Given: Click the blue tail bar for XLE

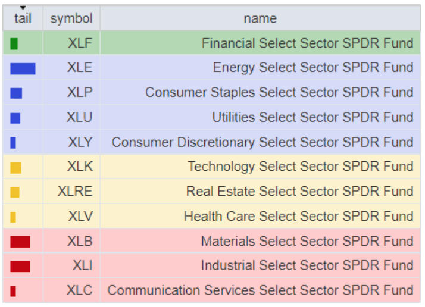Looking at the screenshot, I should coord(23,68).
